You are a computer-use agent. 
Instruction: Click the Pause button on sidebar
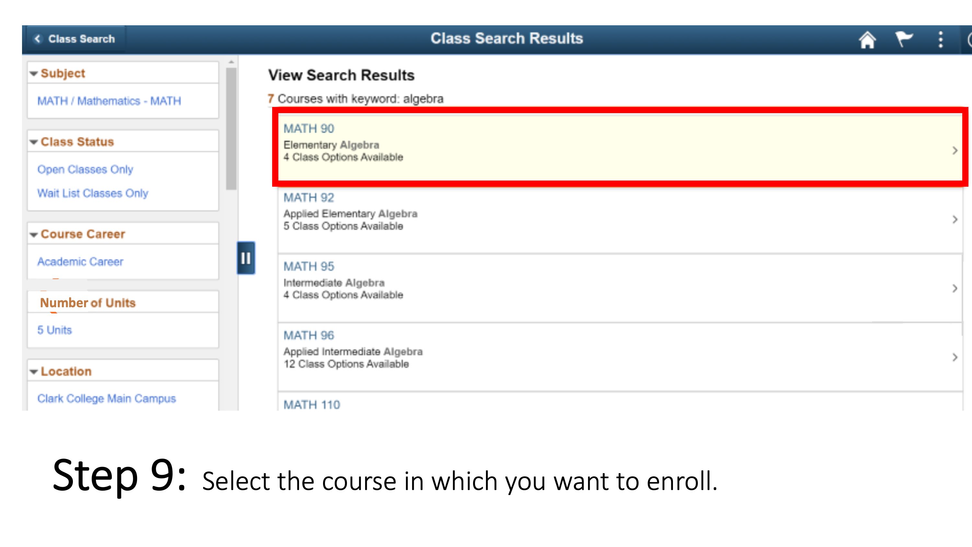(246, 257)
